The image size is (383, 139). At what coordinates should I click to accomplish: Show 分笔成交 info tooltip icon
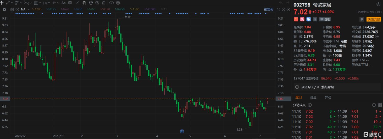point(310,105)
